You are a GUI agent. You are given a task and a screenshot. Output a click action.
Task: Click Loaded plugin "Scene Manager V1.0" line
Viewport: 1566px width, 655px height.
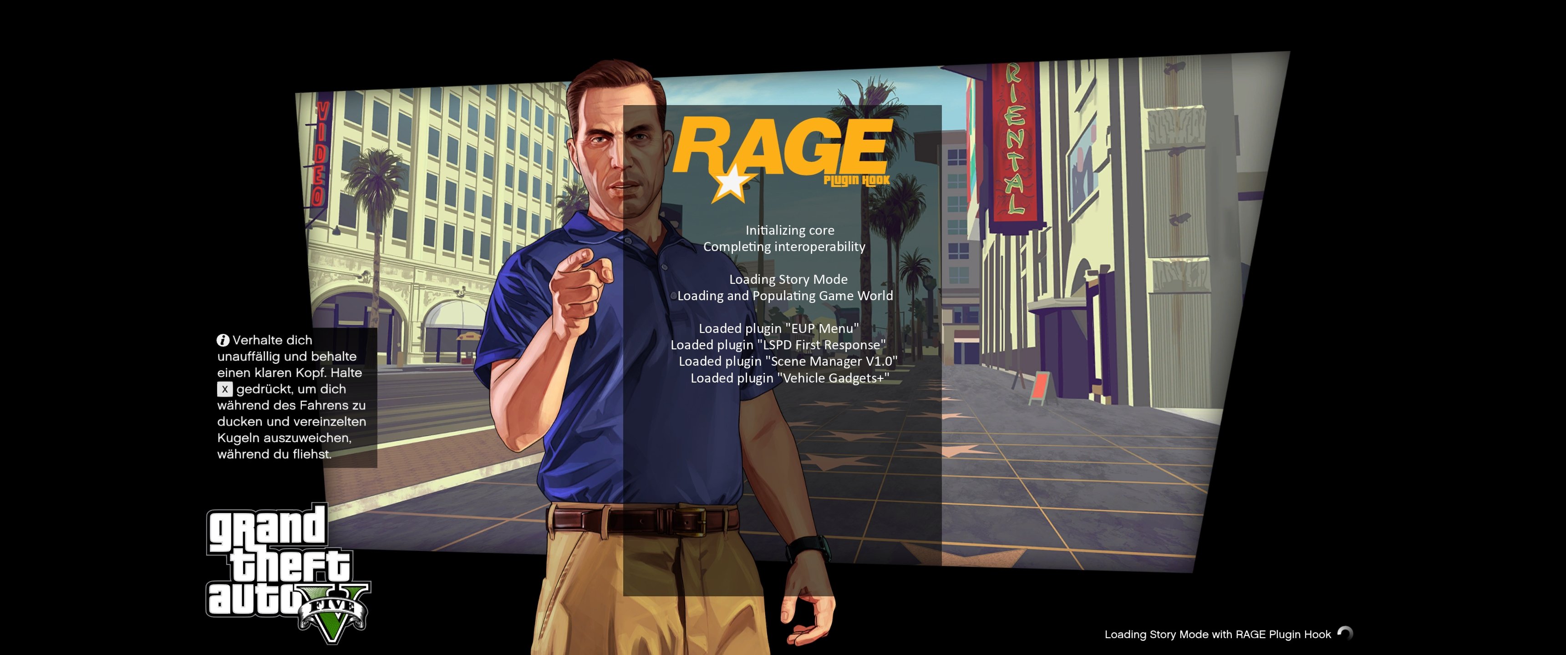[x=787, y=362]
